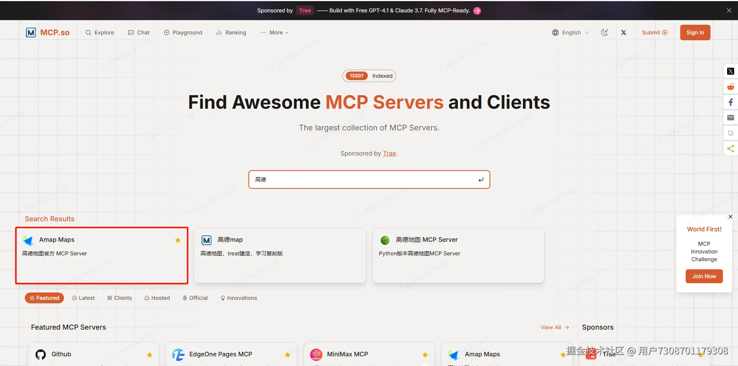Open the Playground page

183,32
